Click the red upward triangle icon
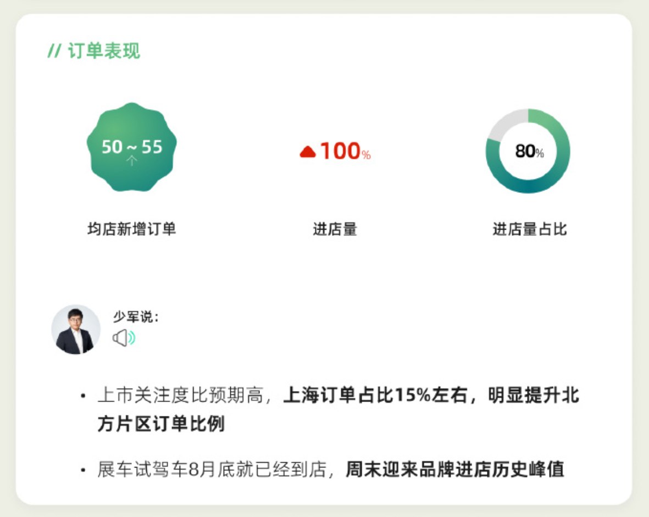This screenshot has height=517, width=649. tap(308, 152)
